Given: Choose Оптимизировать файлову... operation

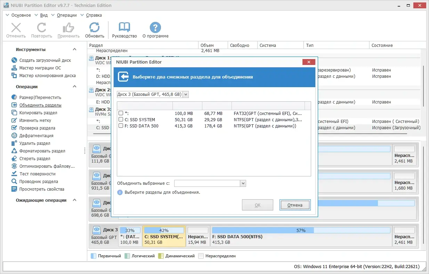Looking at the screenshot, I should [x=47, y=166].
